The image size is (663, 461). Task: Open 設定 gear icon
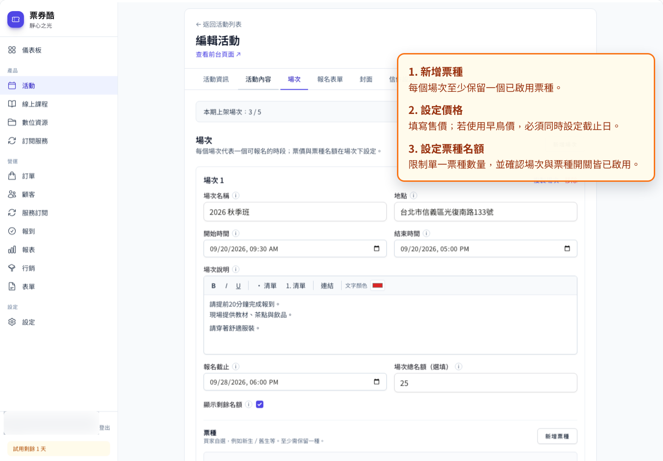[x=12, y=322]
